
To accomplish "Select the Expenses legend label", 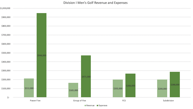I will [103, 105].
